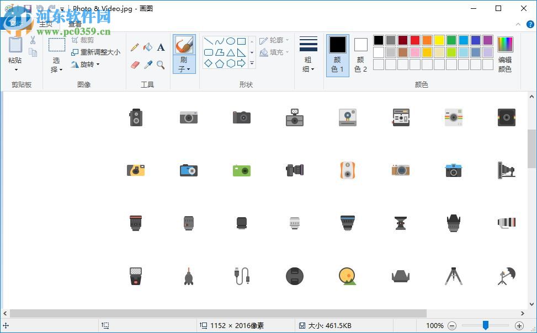
Task: Click Paint help question mark
Action: (x=530, y=24)
